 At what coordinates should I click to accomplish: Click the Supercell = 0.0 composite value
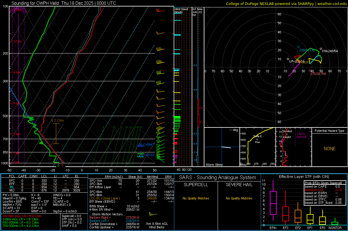pos(71,216)
